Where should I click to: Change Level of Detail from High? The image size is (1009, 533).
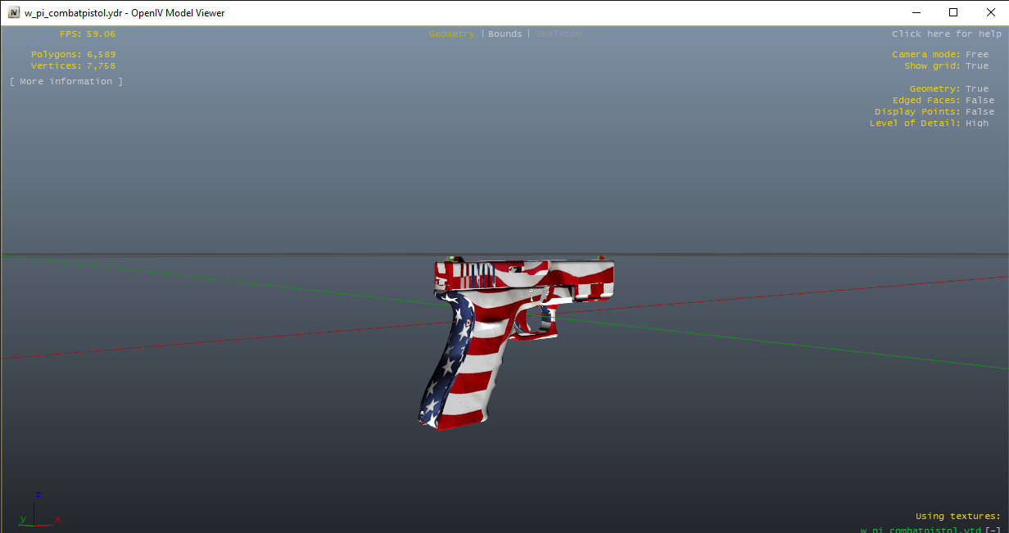click(x=977, y=124)
